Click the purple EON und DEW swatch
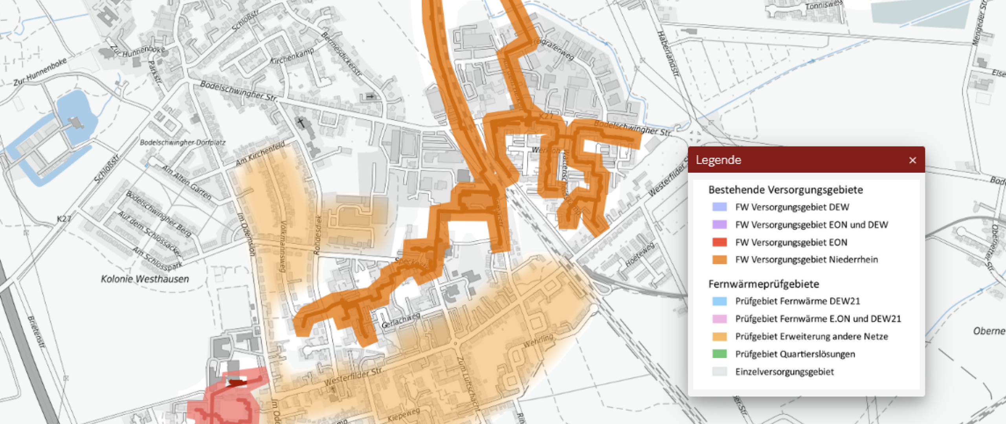Screen dimensions: 1006x424 pos(719,225)
